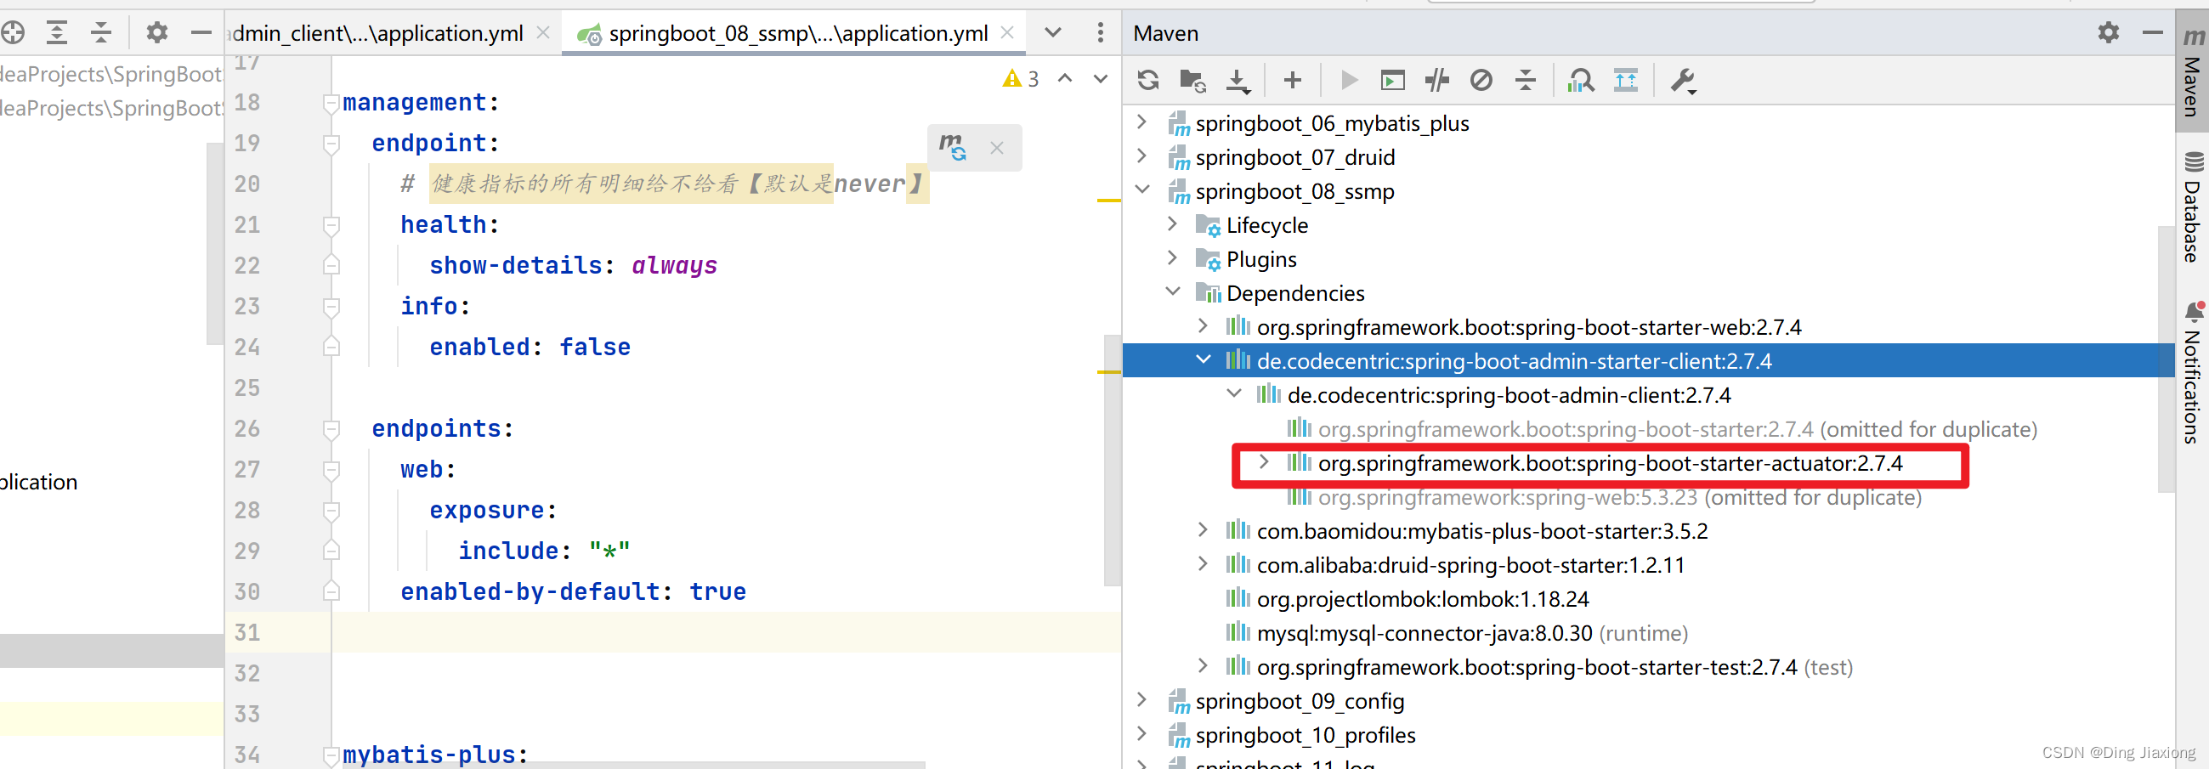
Task: Expand druid-spring-boot-starter dependency
Action: click(1203, 563)
